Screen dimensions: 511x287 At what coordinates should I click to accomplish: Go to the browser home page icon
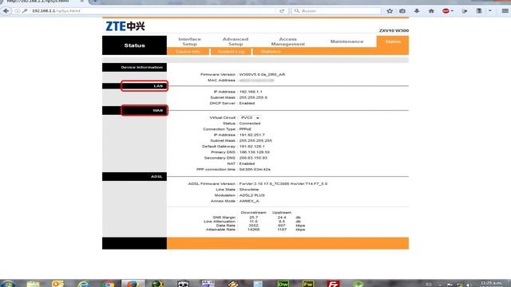tap(431, 10)
